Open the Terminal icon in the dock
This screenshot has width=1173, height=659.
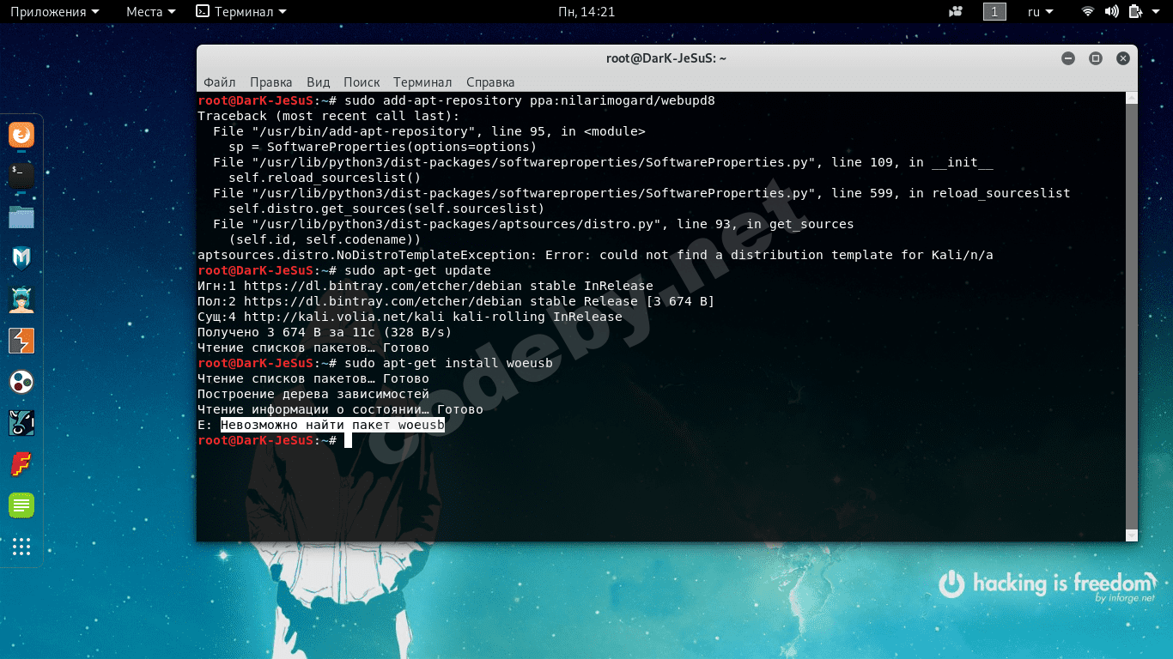21,176
